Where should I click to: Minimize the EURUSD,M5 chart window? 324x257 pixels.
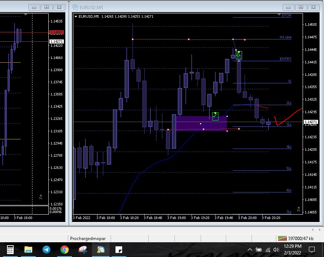(x=288, y=7)
